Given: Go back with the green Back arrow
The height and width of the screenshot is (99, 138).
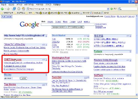Looking at the screenshot, I should 2,9.
